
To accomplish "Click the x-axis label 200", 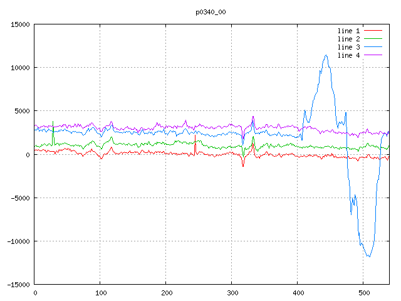I will (x=167, y=293).
